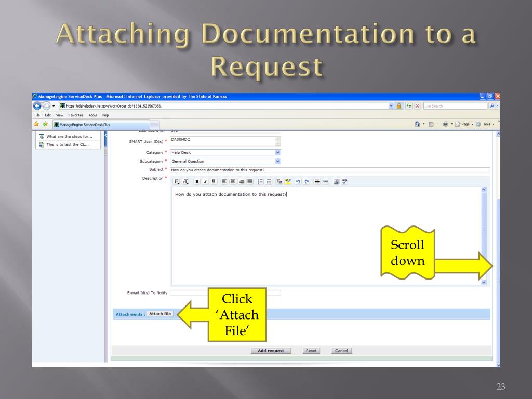Screen dimensions: 532x399
Task: Open the Favorites menu
Action: point(76,115)
